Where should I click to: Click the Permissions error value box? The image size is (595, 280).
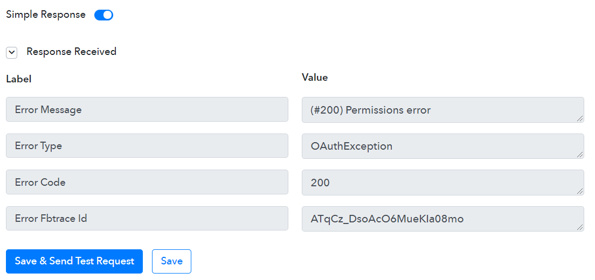(x=443, y=110)
